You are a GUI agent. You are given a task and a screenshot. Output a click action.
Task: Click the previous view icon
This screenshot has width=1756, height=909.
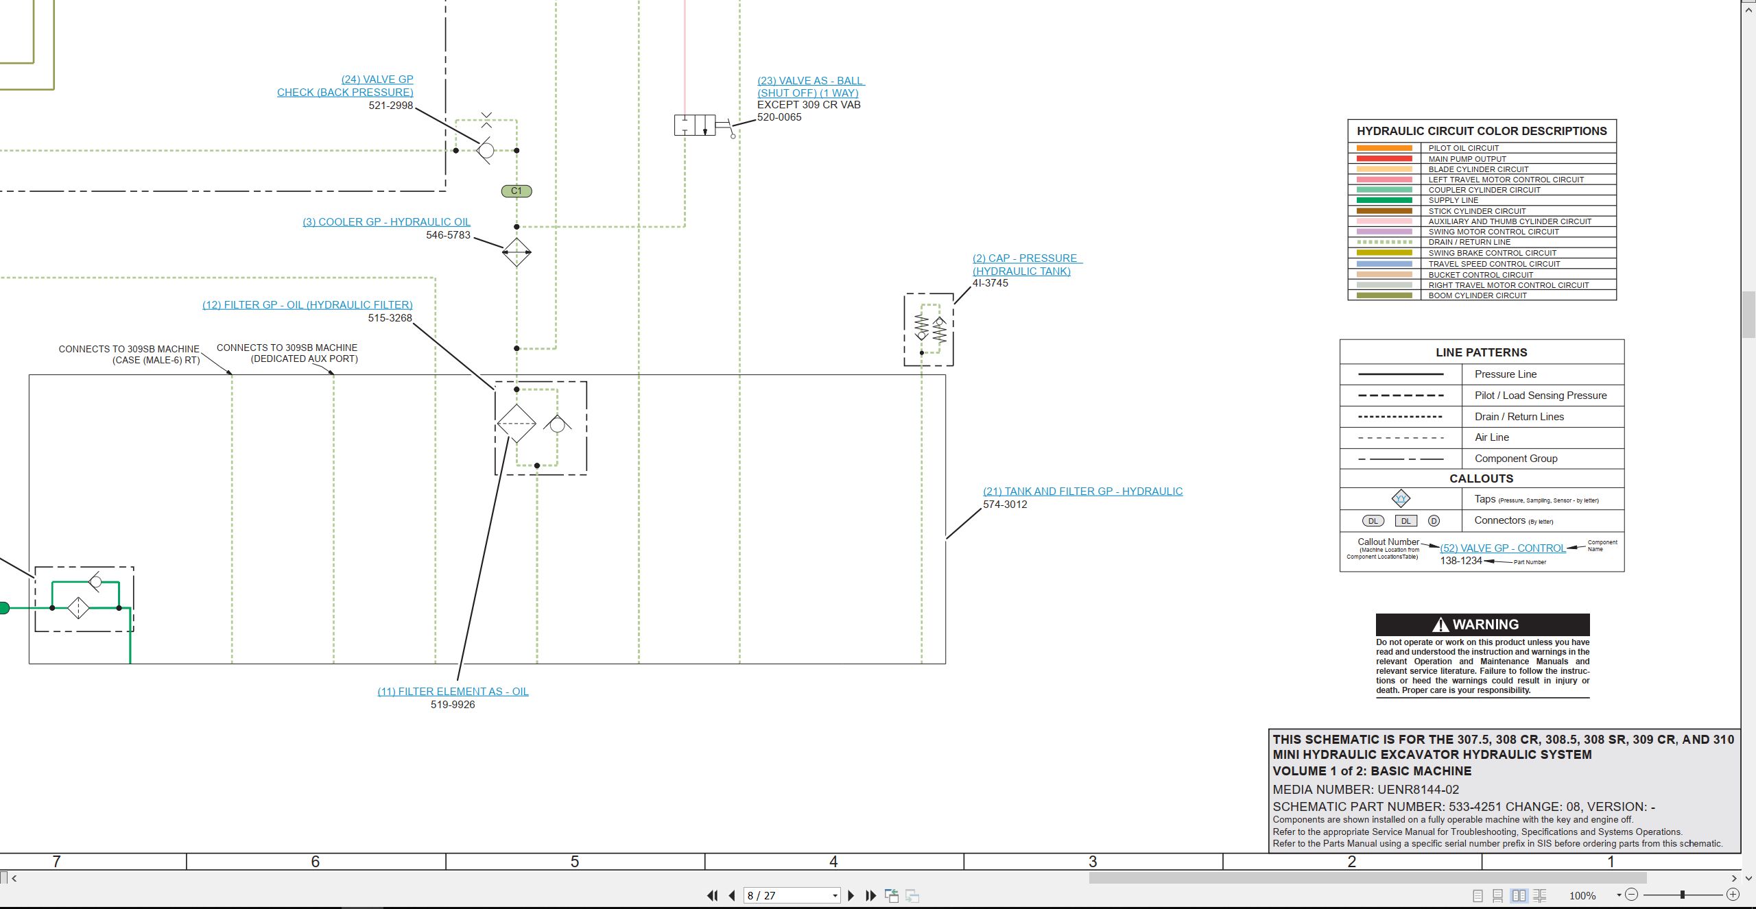[892, 895]
